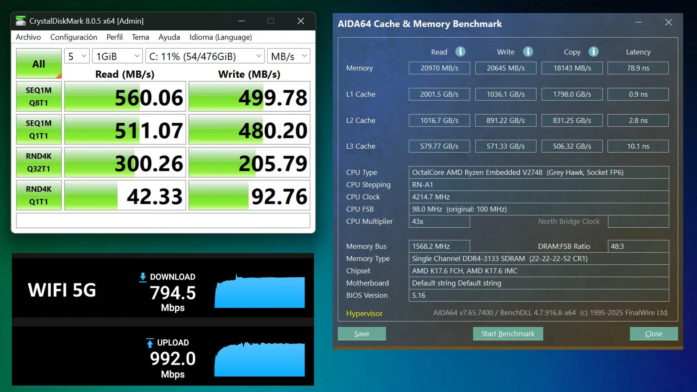Image resolution: width=697 pixels, height=392 pixels.
Task: Click the Write column info icon
Action: [527, 52]
